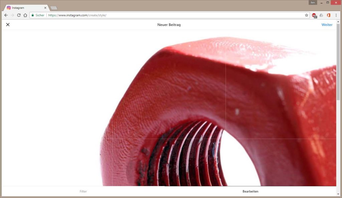The image size is (342, 198).
Task: Open a new browser tab
Action: (54, 8)
